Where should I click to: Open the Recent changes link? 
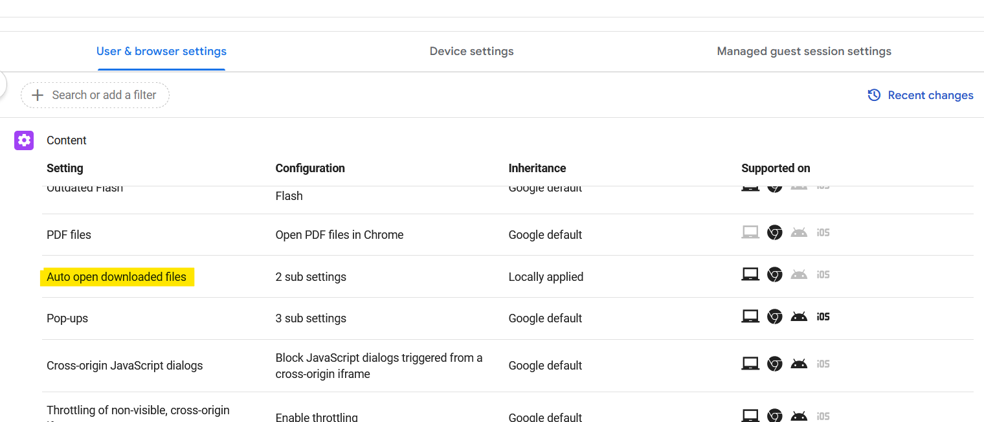point(931,94)
